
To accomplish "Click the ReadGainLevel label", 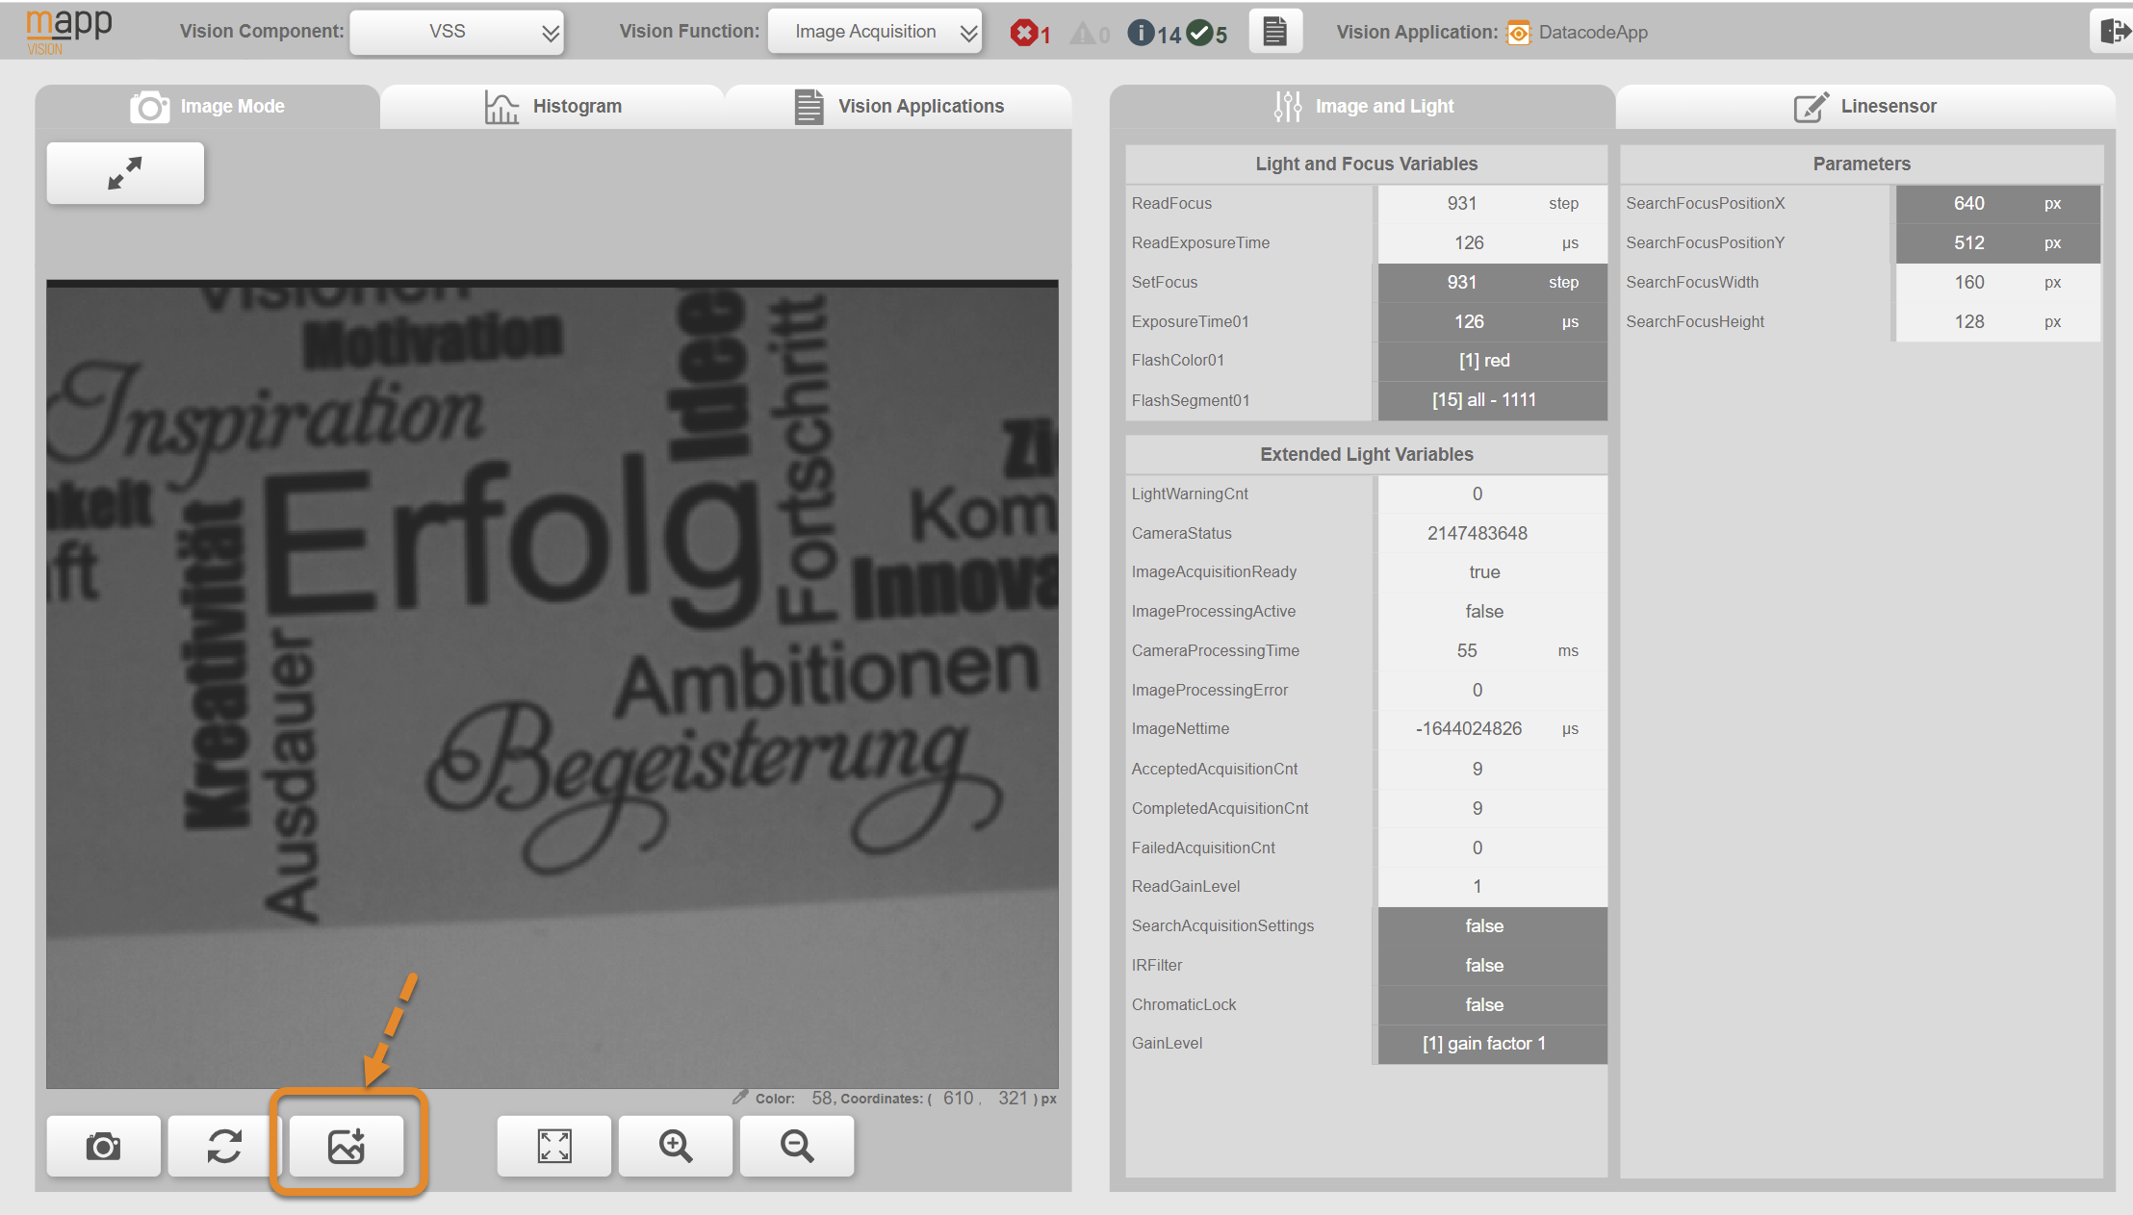I will (x=1186, y=887).
